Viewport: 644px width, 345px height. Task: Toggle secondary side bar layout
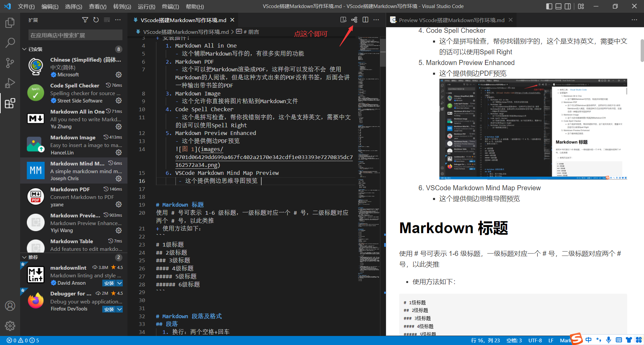coord(568,6)
